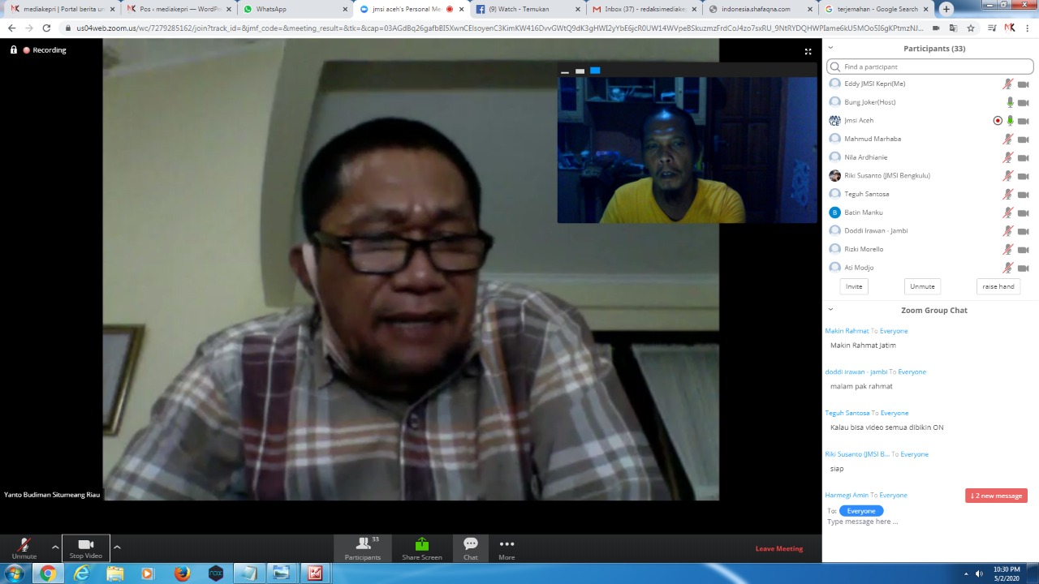Enter full screen with the expand icon
Screen dimensions: 1039x584
[x=808, y=51]
